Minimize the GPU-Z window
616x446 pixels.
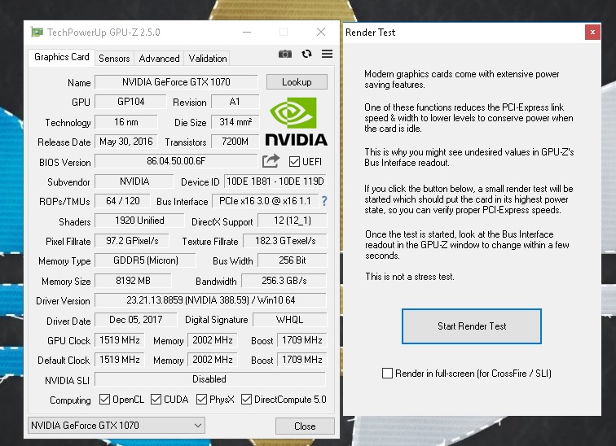point(247,33)
